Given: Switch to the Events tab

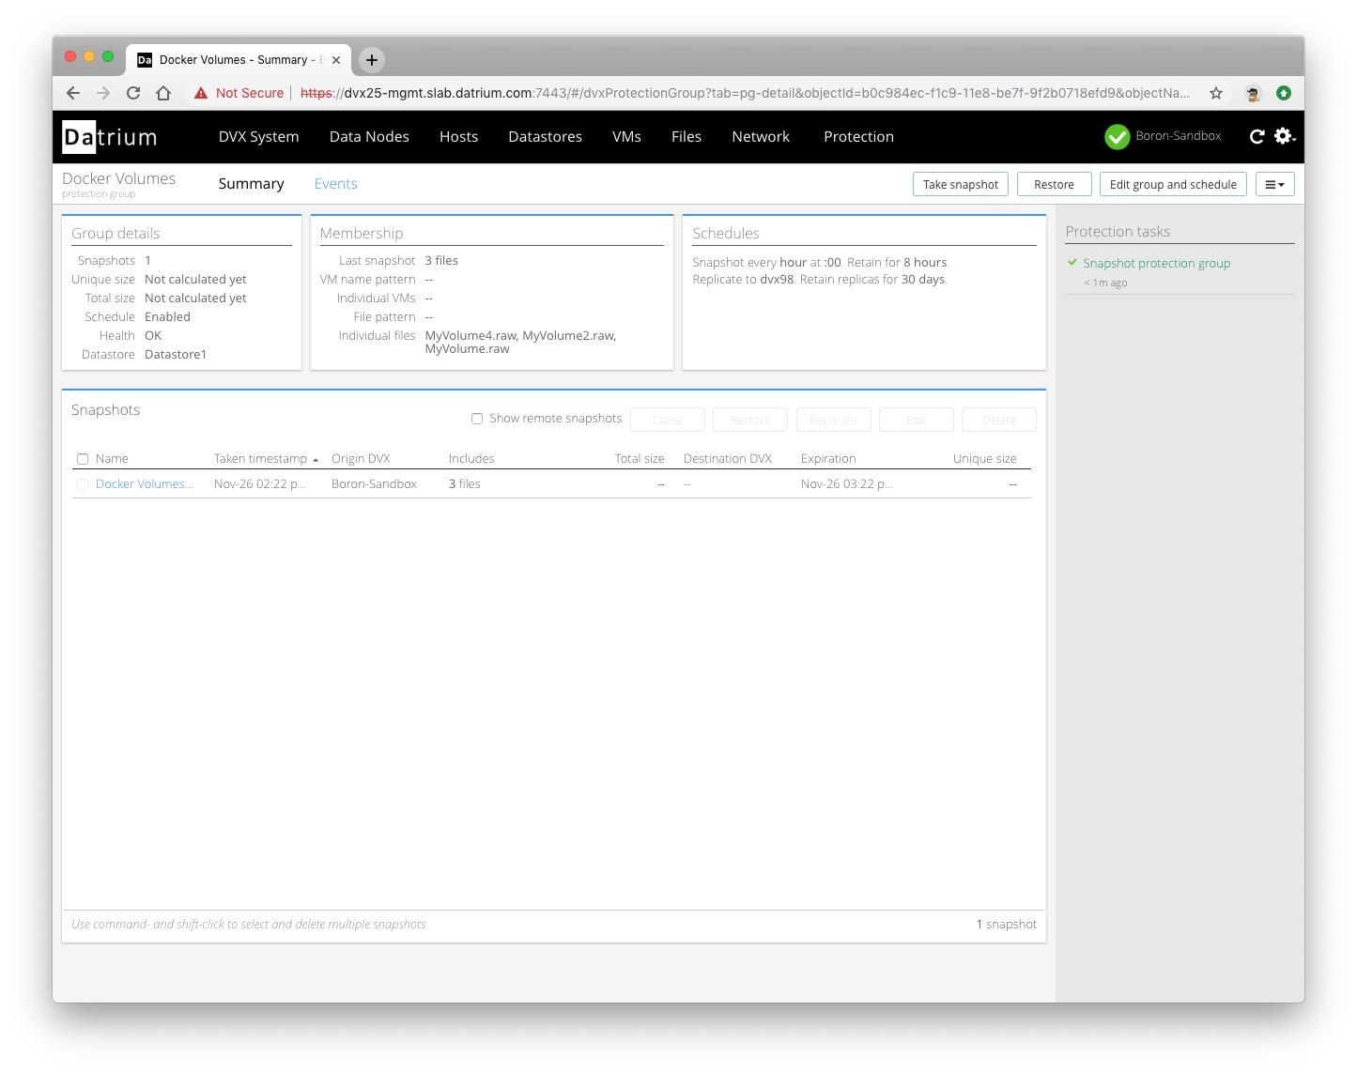Looking at the screenshot, I should [x=335, y=184].
